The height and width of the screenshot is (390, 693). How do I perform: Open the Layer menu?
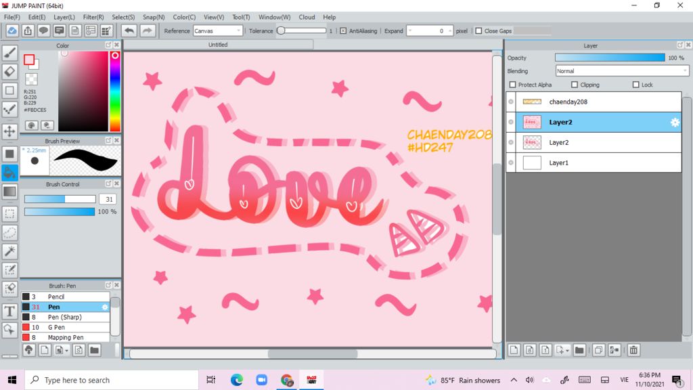tap(64, 17)
